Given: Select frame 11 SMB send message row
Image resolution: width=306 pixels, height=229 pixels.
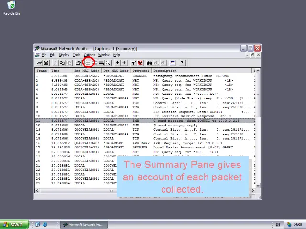Looking at the screenshot, I should coord(145,121).
